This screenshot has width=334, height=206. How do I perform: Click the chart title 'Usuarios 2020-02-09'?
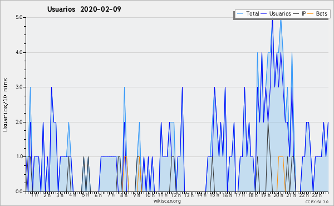pyautogui.click(x=84, y=9)
